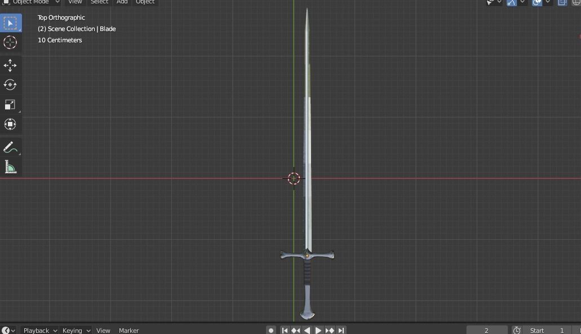Image resolution: width=581 pixels, height=334 pixels.
Task: Toggle Show Gizmo button
Action: click(511, 3)
